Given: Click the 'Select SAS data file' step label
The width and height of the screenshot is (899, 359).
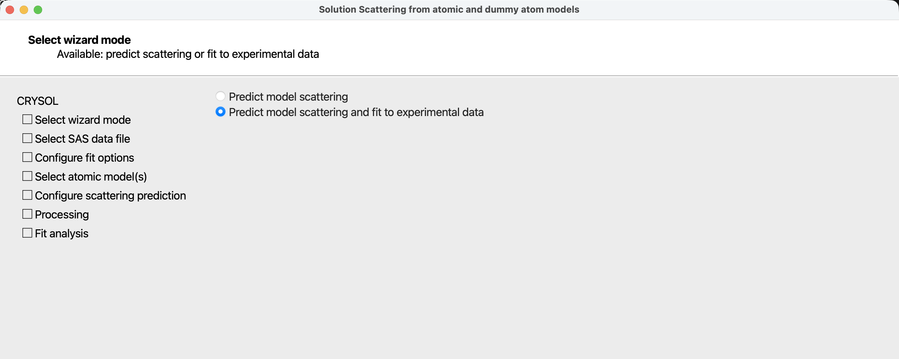Looking at the screenshot, I should 82,139.
